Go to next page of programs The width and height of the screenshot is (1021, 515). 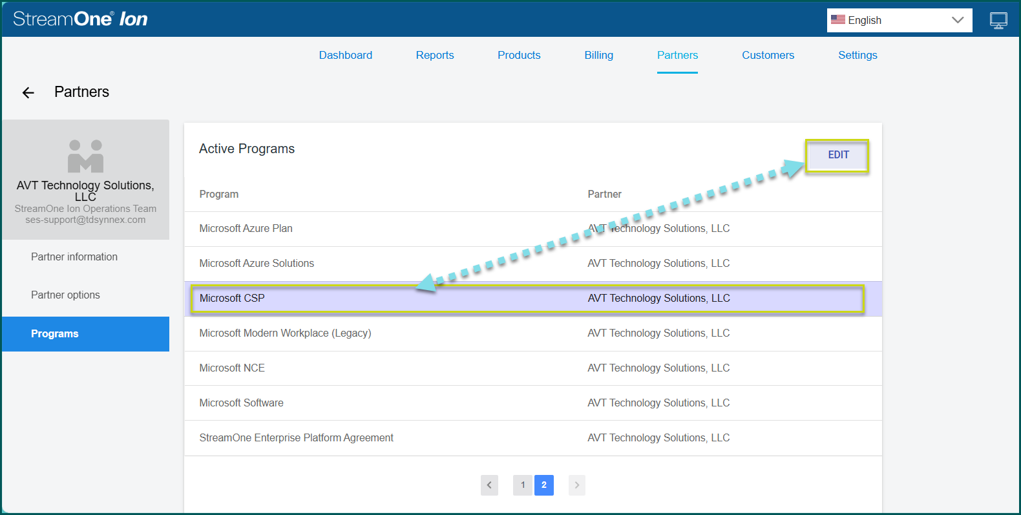pos(577,485)
